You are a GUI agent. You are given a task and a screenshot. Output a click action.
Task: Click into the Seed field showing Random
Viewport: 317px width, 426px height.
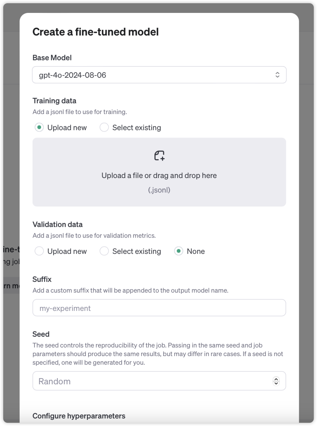153,381
